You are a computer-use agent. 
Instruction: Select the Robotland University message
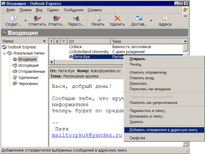coord(116,52)
